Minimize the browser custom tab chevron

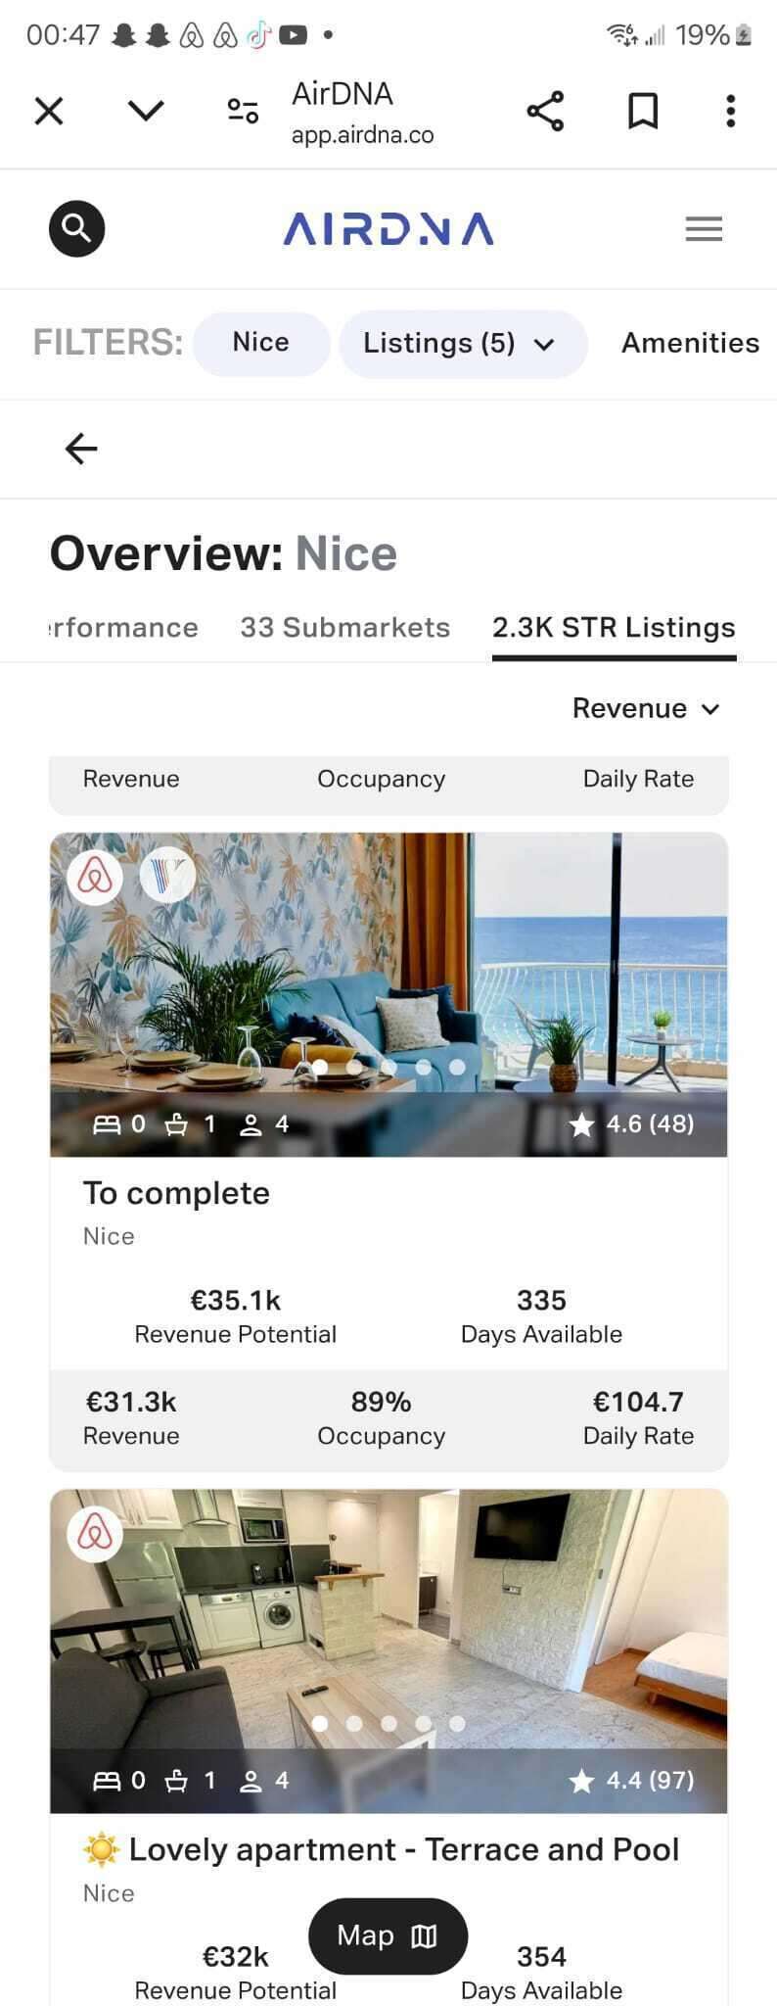(146, 111)
